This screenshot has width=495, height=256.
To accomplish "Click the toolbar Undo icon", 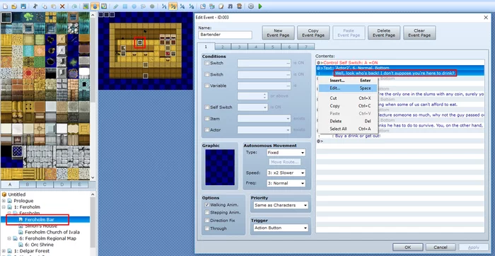I will (74, 6).
